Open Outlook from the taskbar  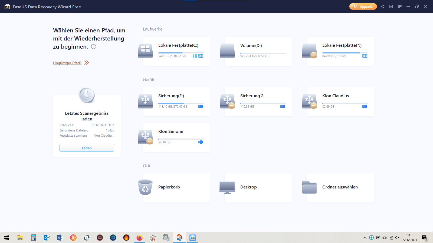click(47, 238)
